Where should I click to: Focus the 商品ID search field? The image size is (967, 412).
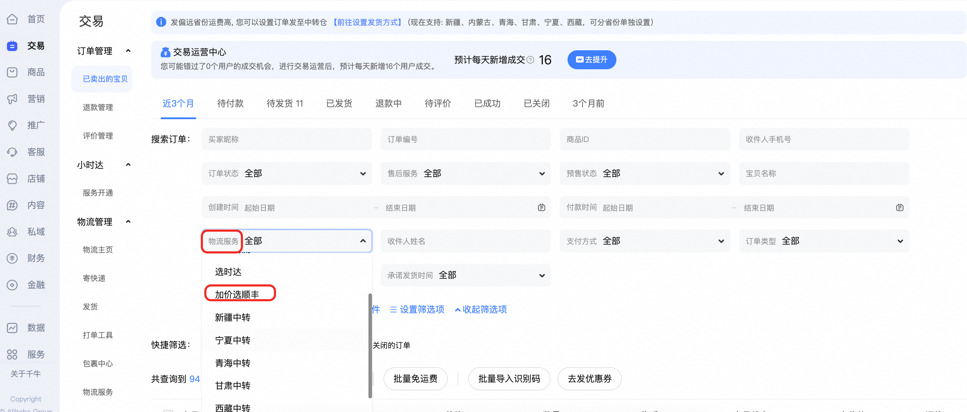(645, 139)
